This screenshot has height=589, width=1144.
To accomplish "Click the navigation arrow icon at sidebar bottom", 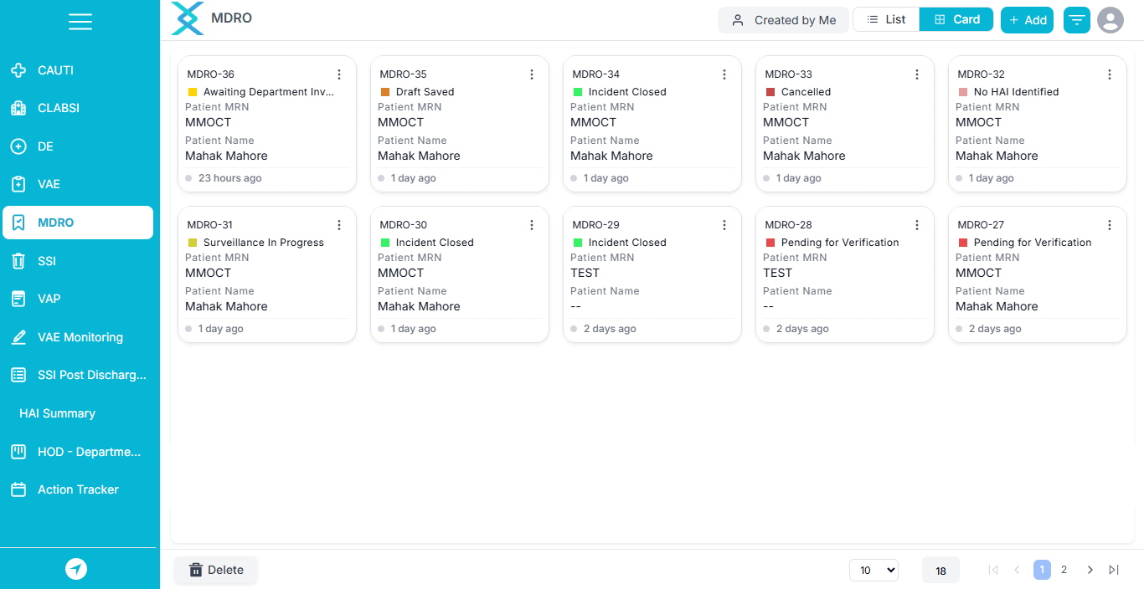I will pyautogui.click(x=76, y=570).
